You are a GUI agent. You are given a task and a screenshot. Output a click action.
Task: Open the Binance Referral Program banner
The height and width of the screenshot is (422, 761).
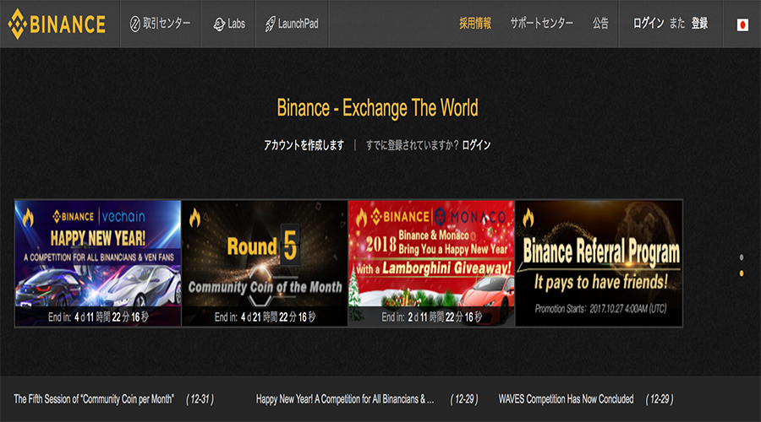(599, 263)
